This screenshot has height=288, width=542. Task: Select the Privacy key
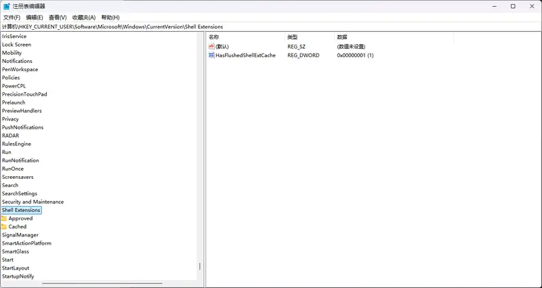[x=10, y=119]
